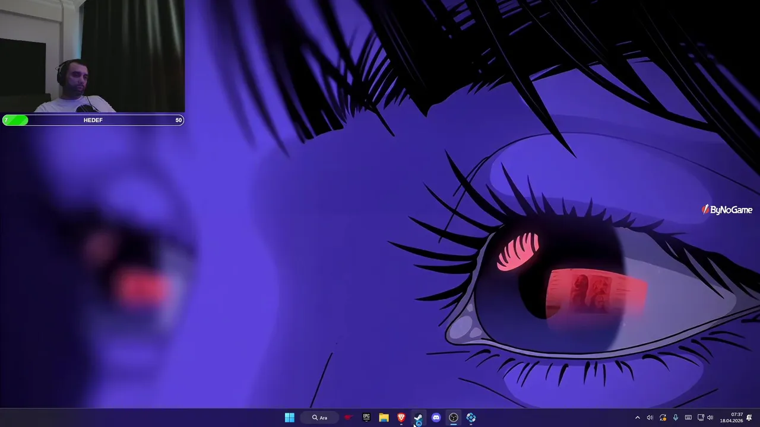
Task: Click the webcam overlay thumbnail
Action: point(93,56)
